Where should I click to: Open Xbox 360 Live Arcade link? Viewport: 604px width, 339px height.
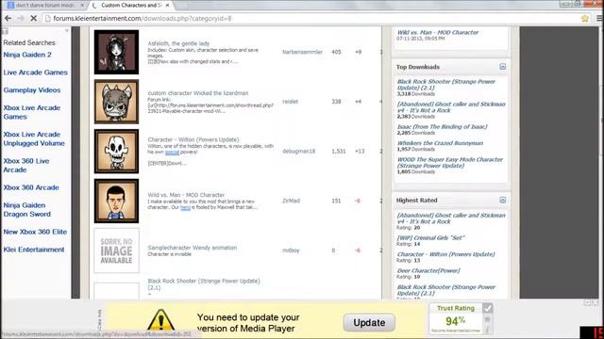point(26,166)
